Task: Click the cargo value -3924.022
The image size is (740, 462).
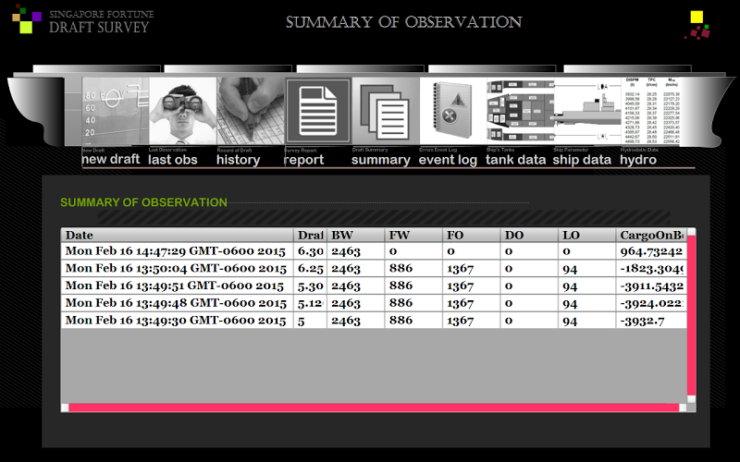Action: (652, 304)
